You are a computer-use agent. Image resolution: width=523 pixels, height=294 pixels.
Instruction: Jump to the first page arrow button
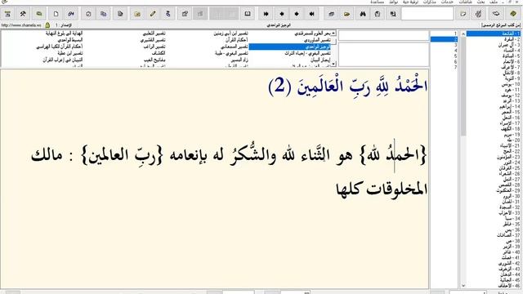click(x=266, y=14)
